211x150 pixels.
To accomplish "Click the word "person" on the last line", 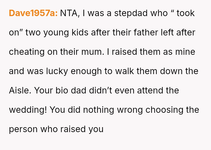I will click(23, 129).
